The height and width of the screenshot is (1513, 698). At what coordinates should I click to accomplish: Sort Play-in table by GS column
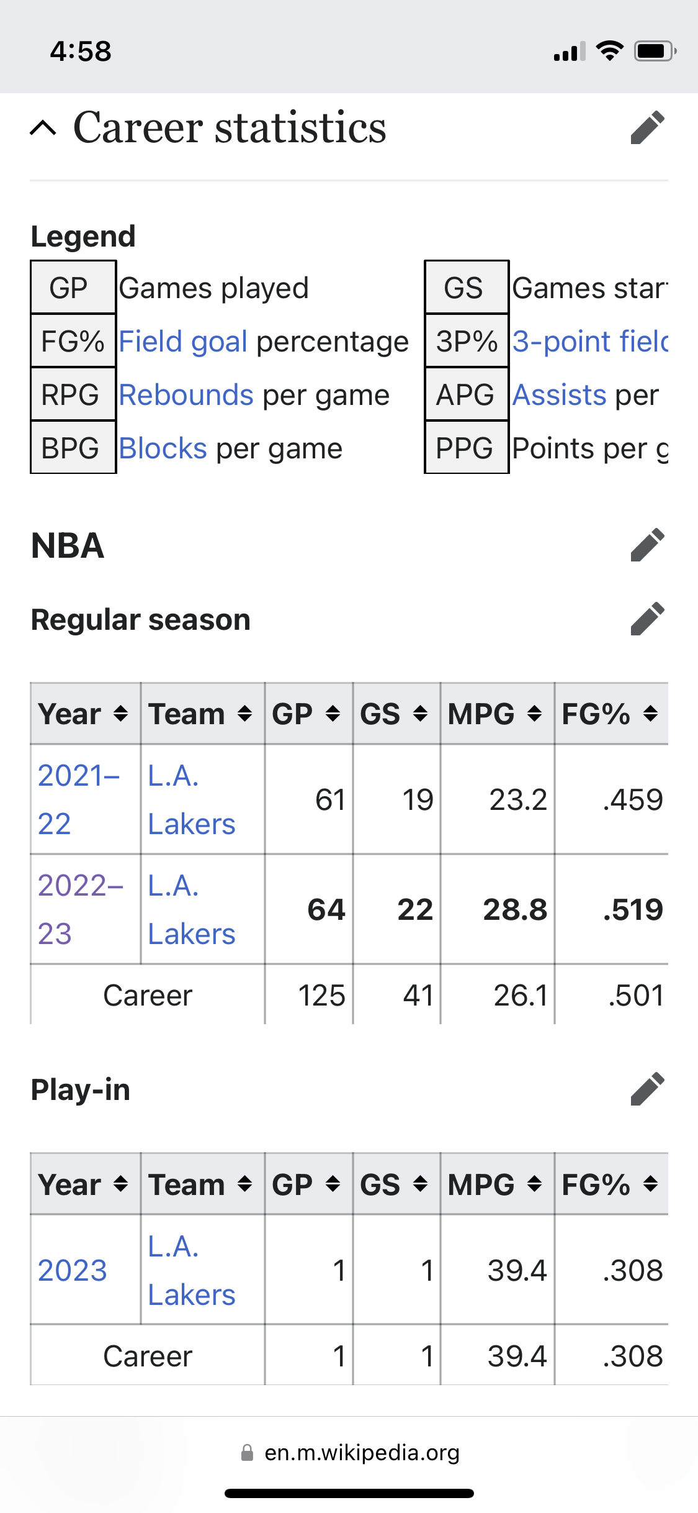(396, 1184)
